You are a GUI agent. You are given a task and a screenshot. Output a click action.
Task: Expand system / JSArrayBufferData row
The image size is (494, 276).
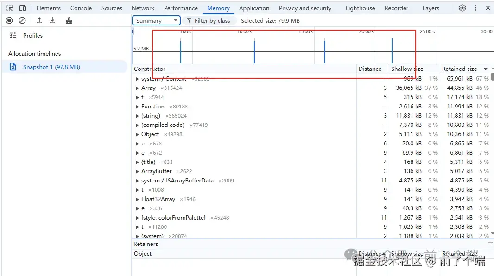137,181
